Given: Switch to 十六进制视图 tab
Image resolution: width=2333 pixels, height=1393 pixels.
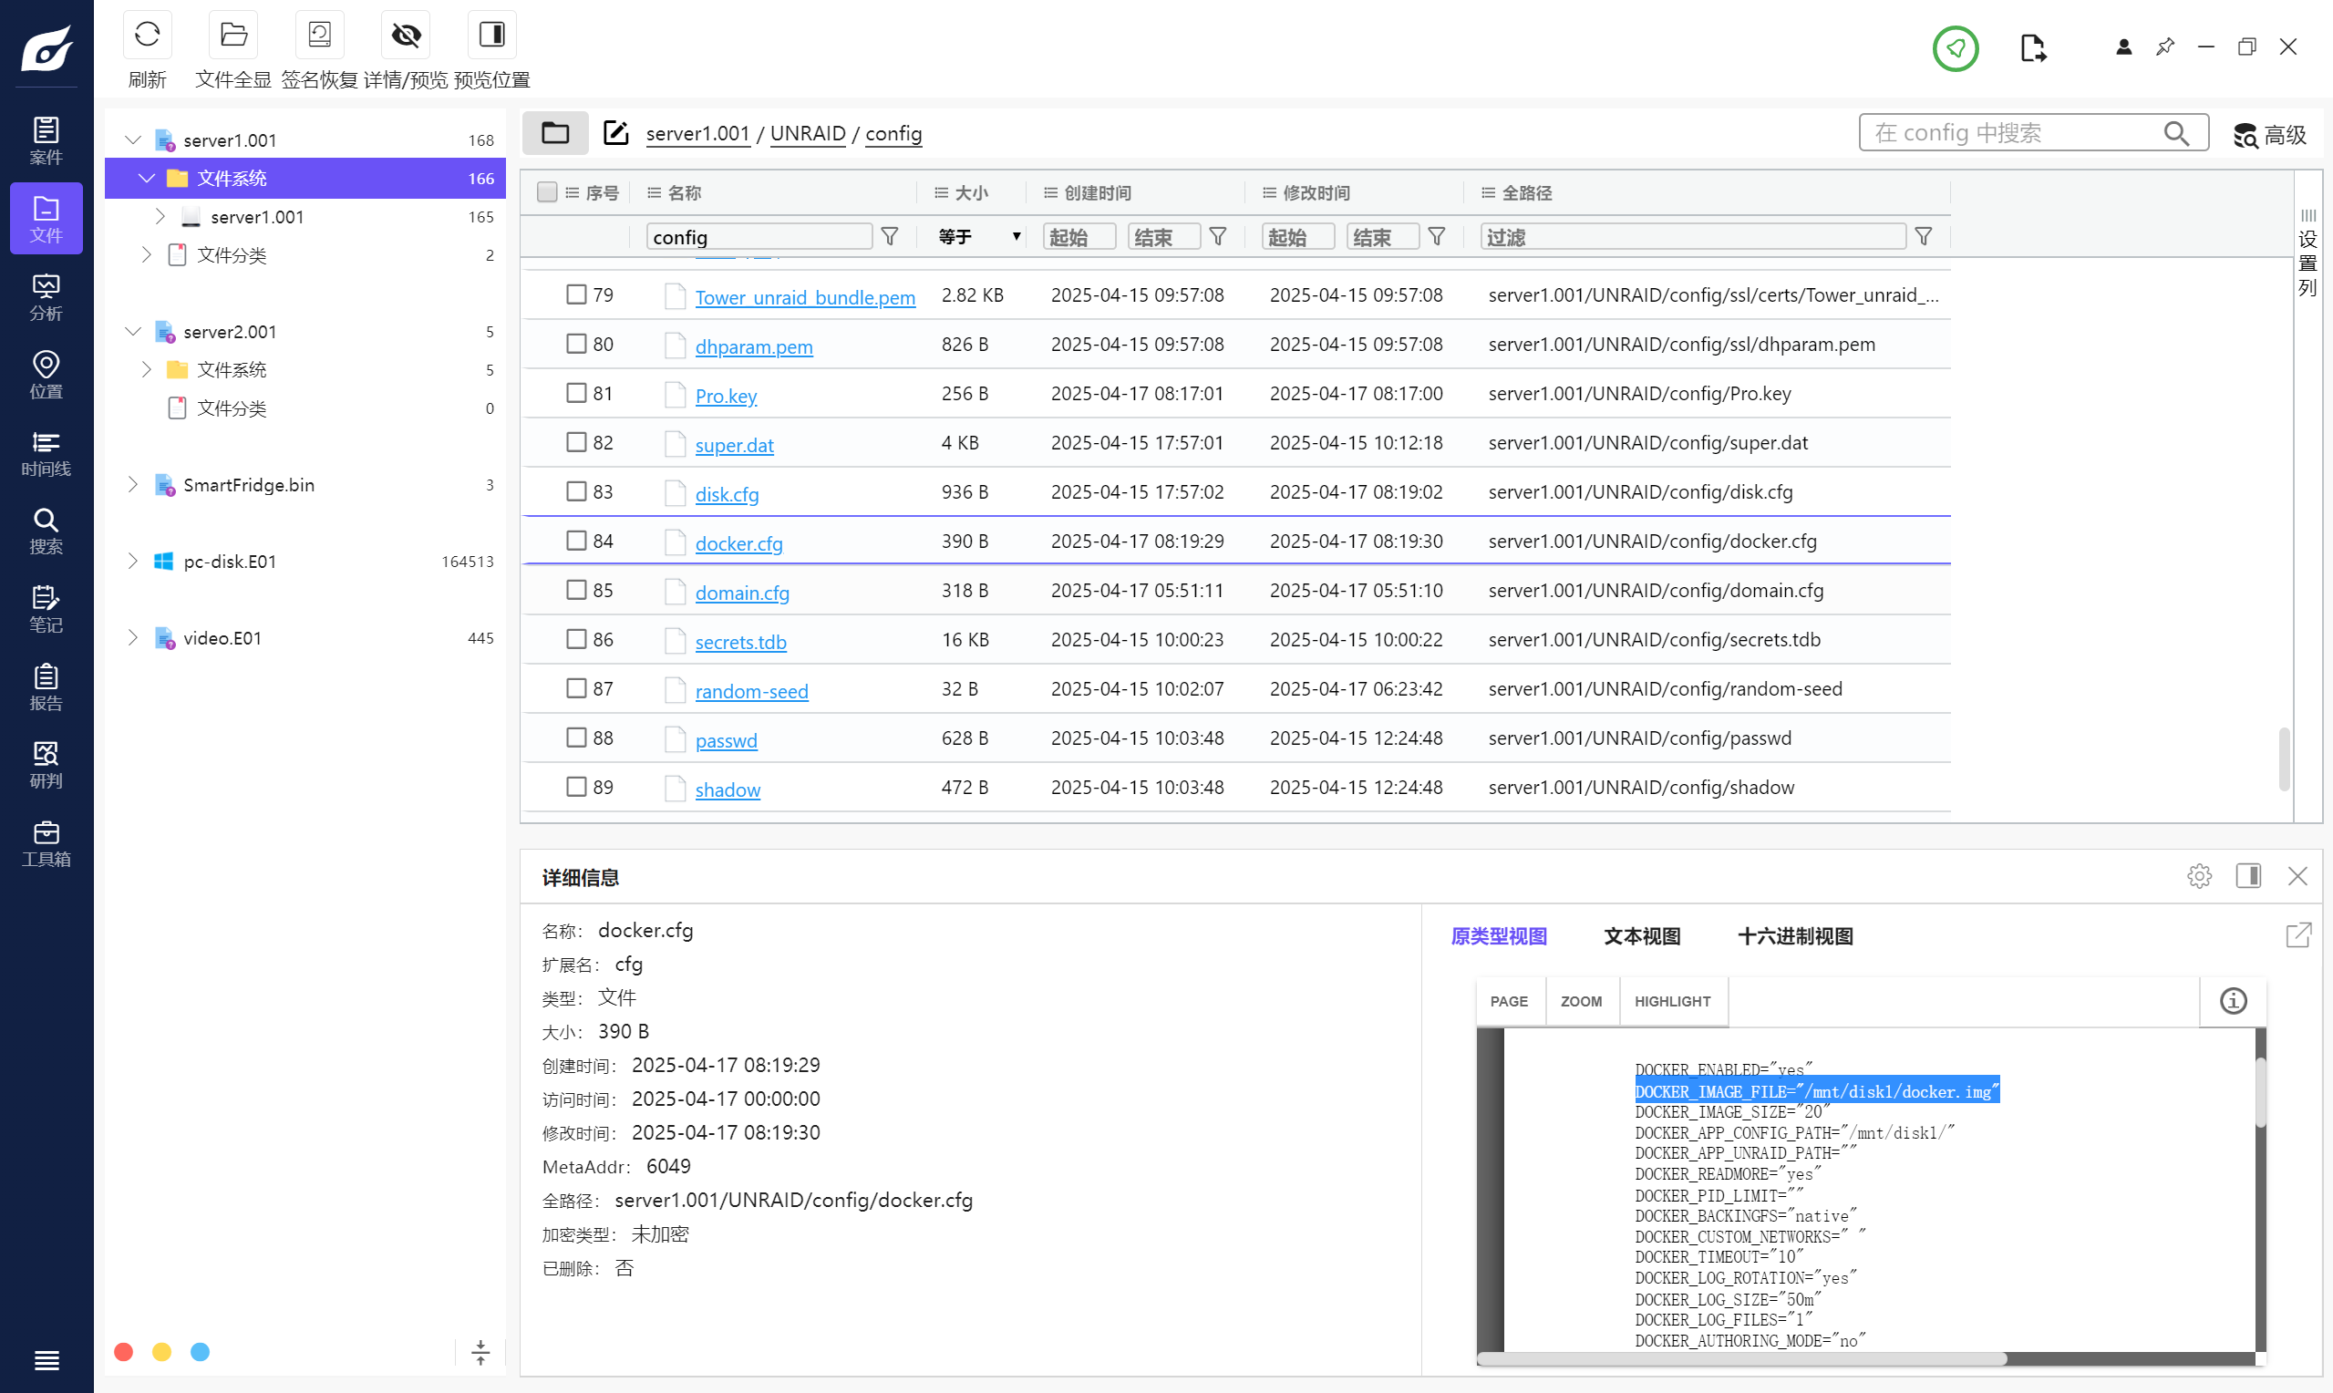Looking at the screenshot, I should click(x=1795, y=936).
